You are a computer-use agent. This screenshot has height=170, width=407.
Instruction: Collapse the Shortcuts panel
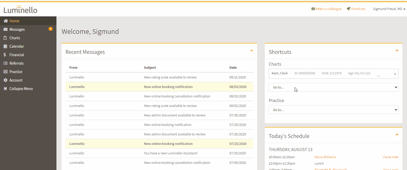[397, 51]
